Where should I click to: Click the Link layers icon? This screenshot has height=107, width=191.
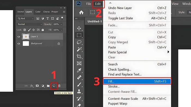(x=26, y=86)
